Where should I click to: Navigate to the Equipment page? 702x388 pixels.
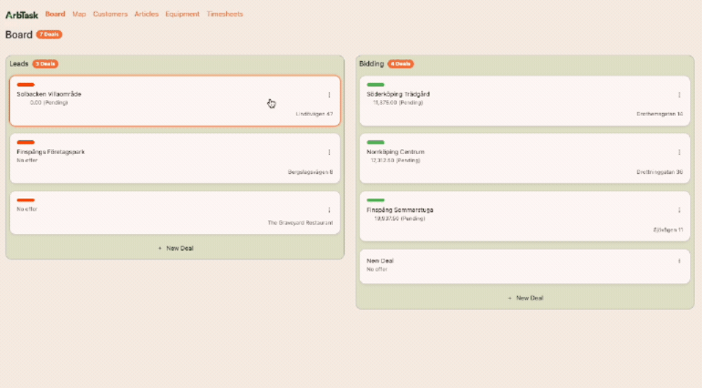(182, 14)
